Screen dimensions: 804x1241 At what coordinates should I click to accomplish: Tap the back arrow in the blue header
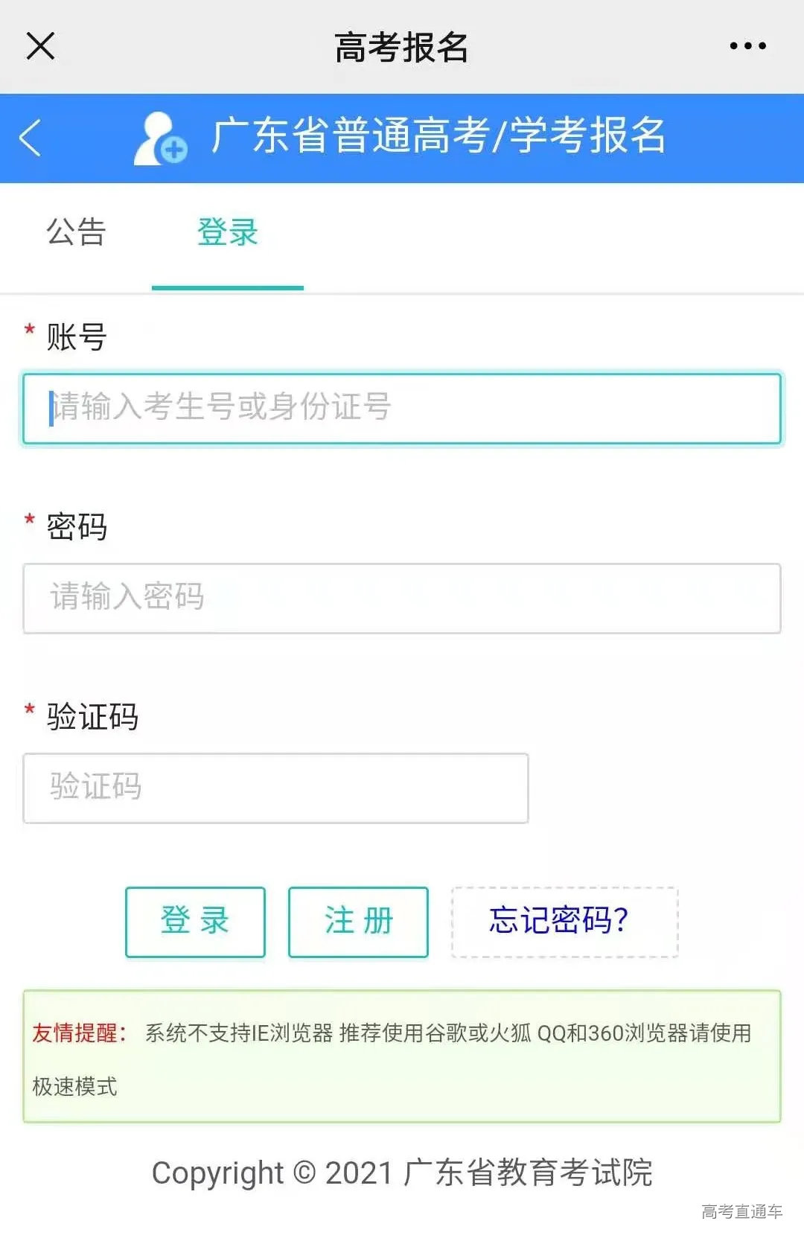pyautogui.click(x=30, y=138)
